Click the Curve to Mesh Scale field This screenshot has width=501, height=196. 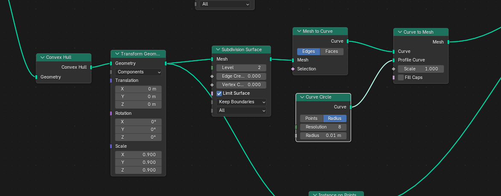(x=420, y=69)
